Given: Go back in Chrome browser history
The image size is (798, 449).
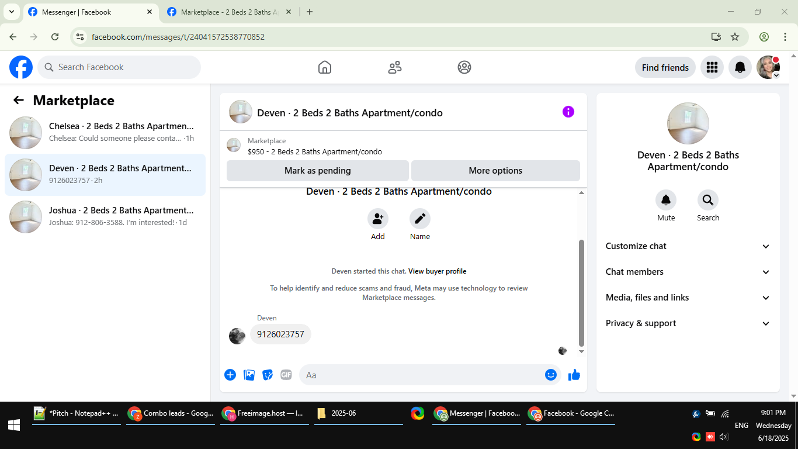Looking at the screenshot, I should tap(13, 37).
